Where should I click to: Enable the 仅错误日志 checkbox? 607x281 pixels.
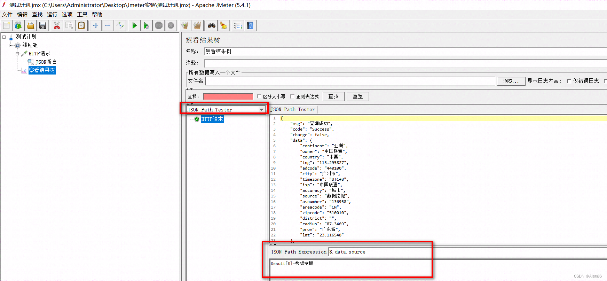pos(569,81)
